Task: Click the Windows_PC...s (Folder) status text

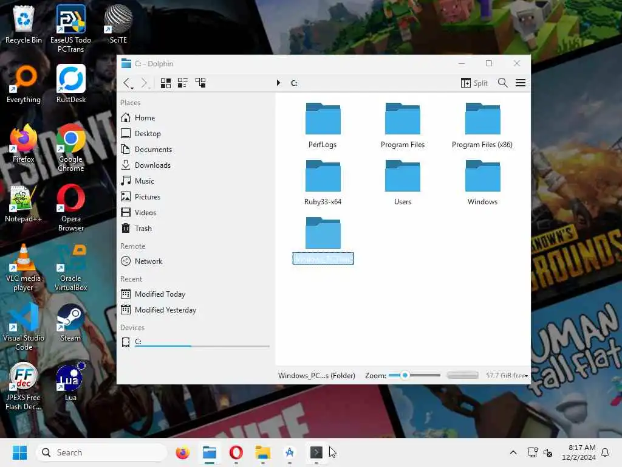Action: point(316,376)
